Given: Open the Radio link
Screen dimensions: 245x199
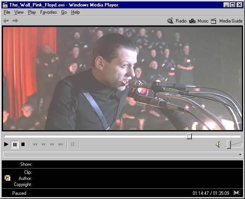Looking at the screenshot, I should (181, 21).
